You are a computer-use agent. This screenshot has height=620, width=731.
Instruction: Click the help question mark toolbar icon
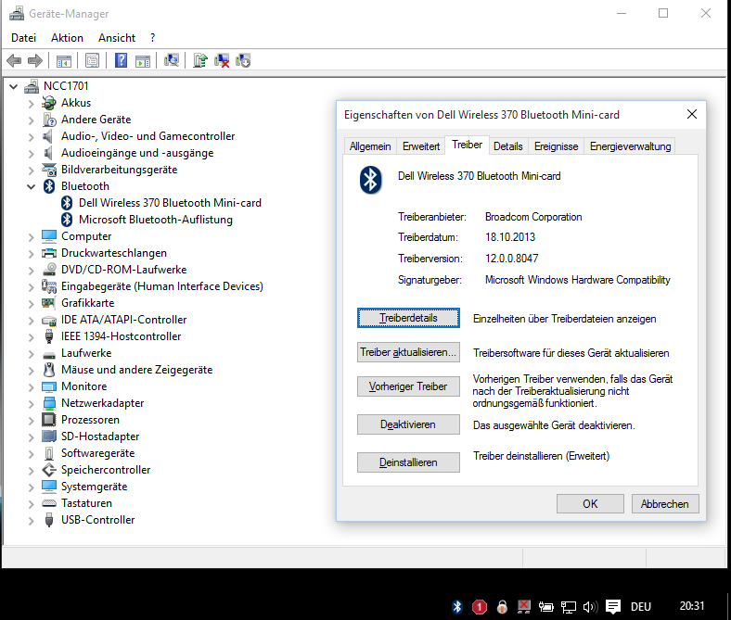[x=121, y=61]
